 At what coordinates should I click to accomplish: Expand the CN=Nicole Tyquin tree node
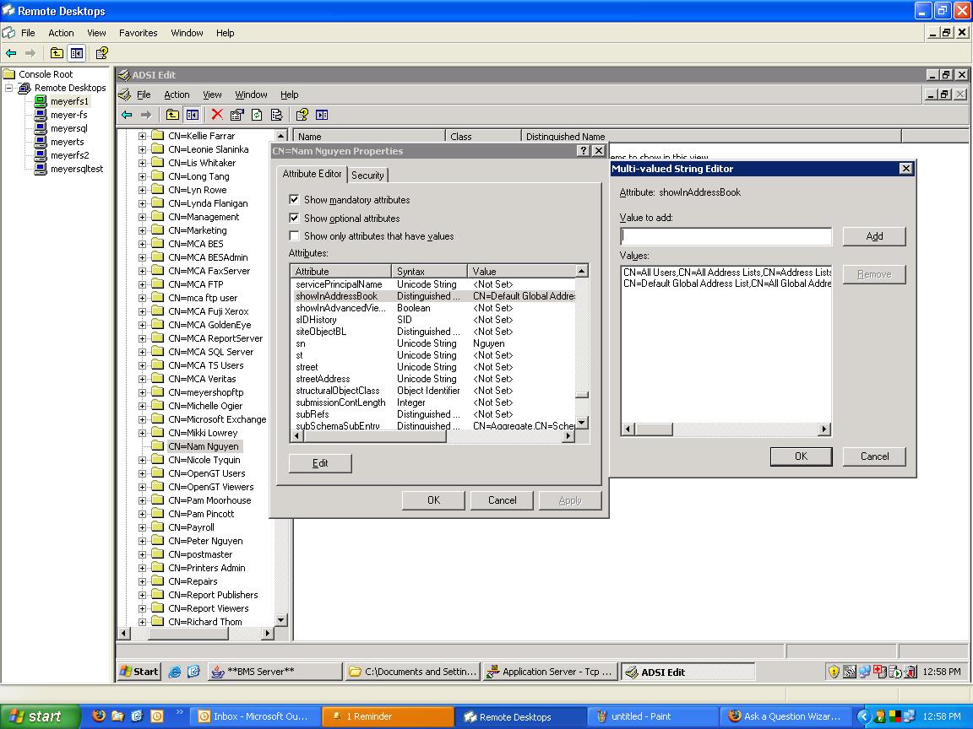point(143,460)
